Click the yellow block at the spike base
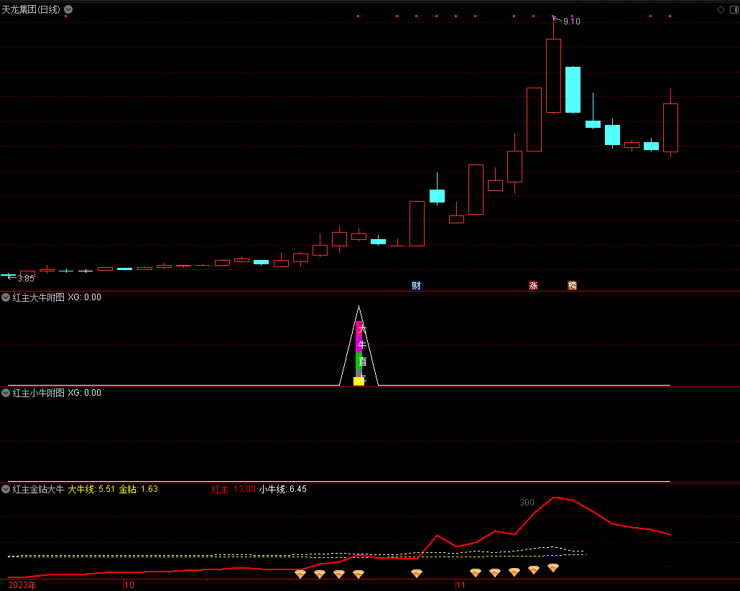The image size is (740, 591). [359, 381]
